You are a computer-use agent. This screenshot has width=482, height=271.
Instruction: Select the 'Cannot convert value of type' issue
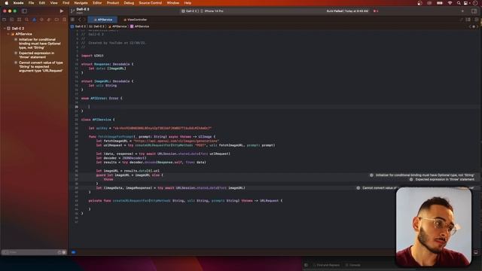pos(38,67)
